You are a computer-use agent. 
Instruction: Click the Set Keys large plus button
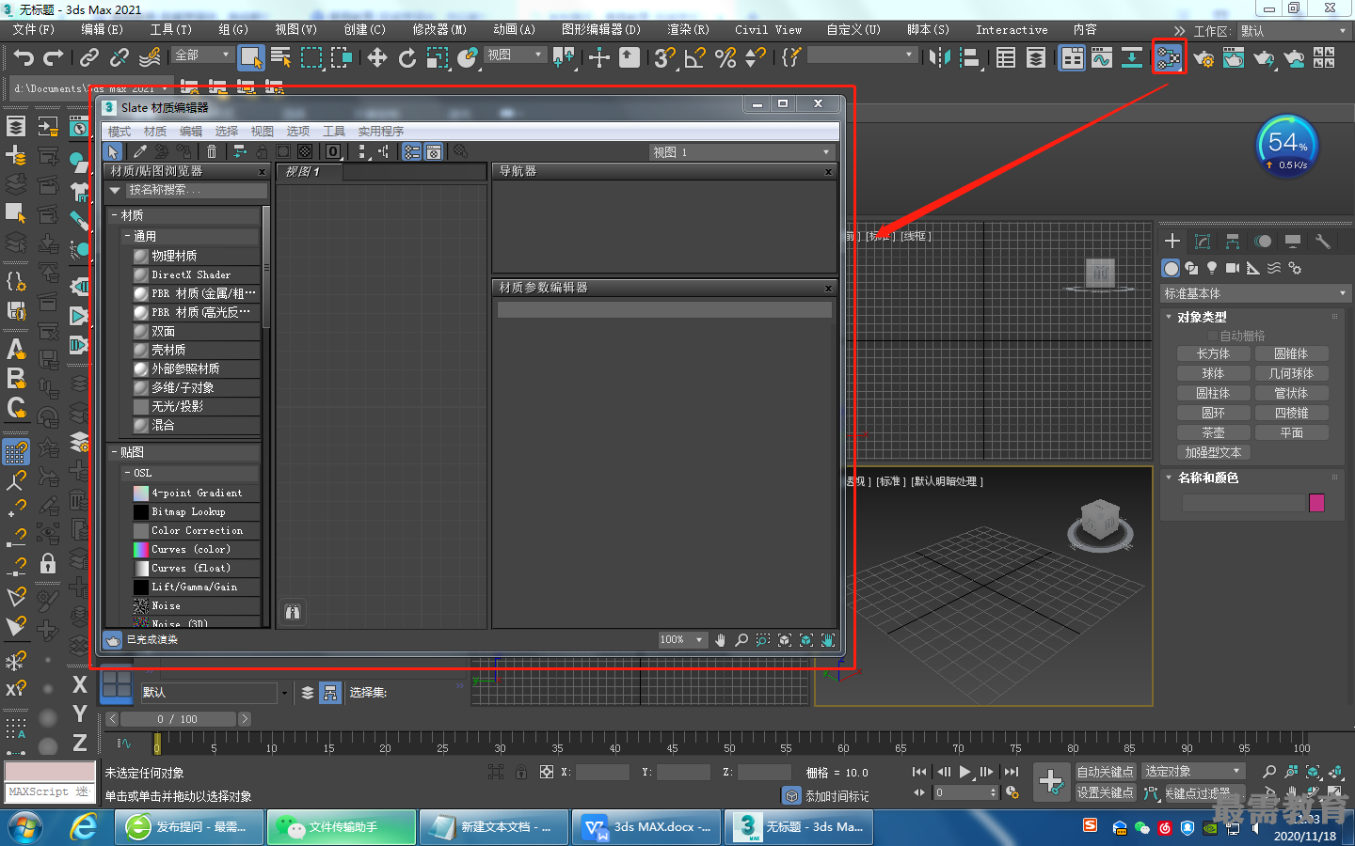(x=1051, y=781)
